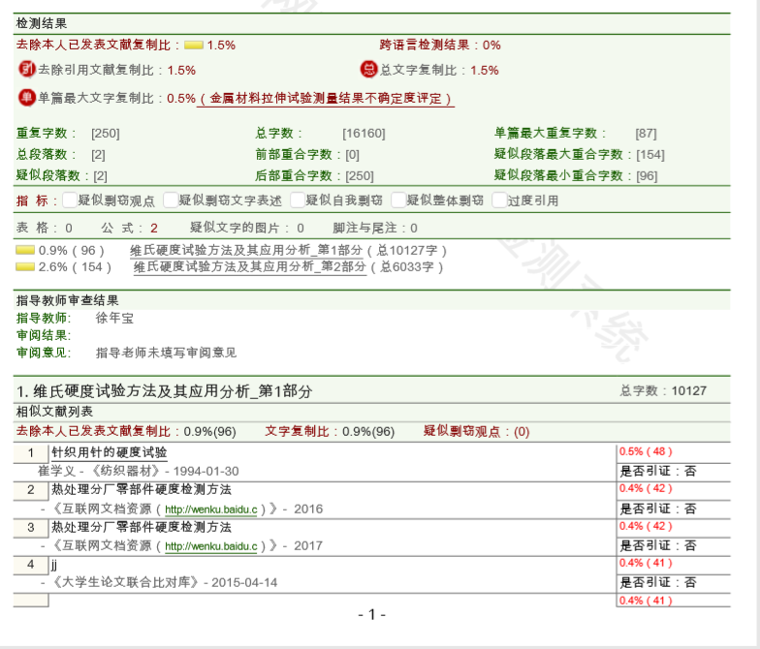Click the 相似文献列表 heading

point(54,412)
